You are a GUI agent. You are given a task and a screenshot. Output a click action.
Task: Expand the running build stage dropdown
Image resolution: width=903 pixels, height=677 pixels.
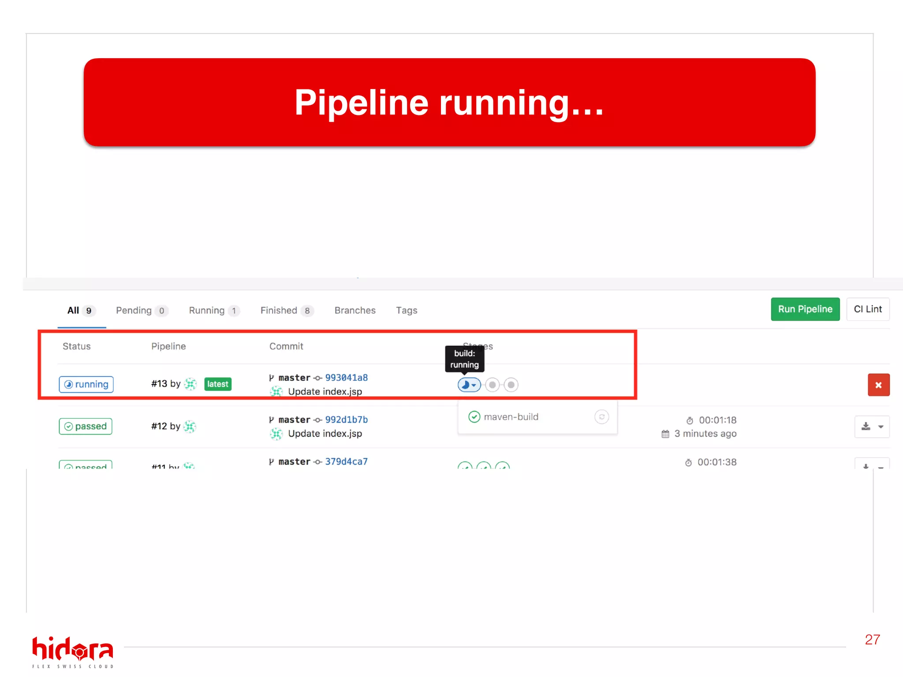[469, 385]
